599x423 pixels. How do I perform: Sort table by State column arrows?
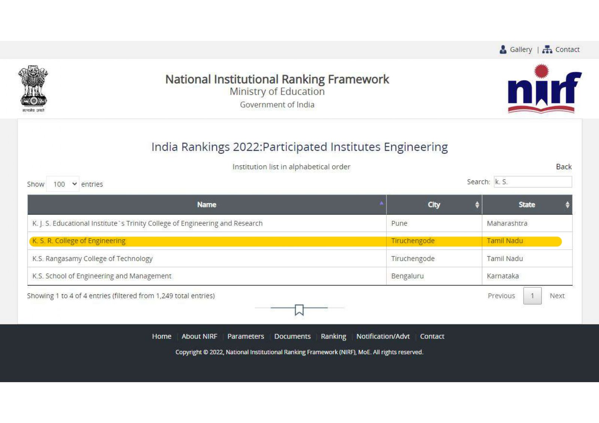tap(567, 205)
